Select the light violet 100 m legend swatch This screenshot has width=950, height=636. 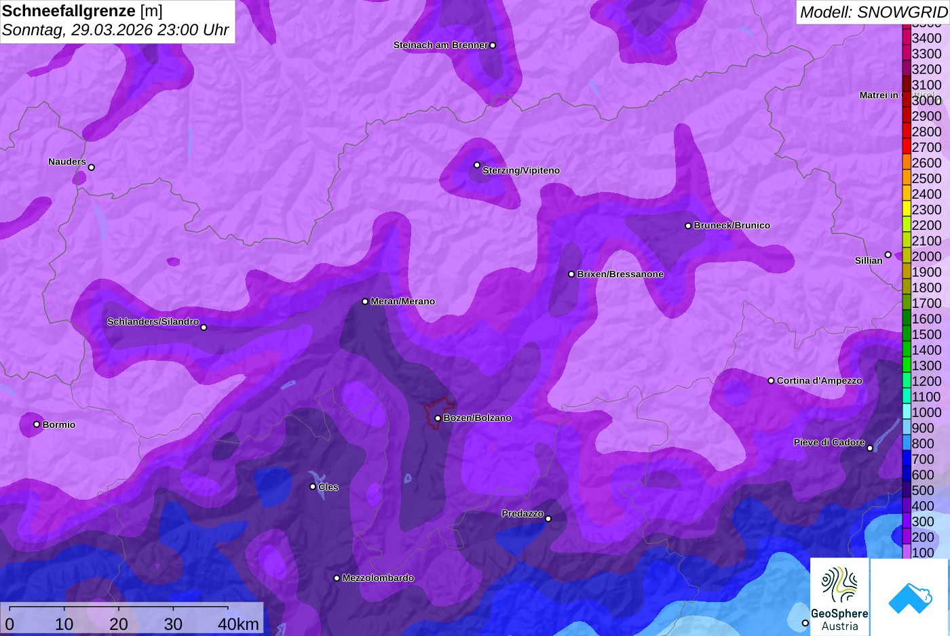click(x=906, y=553)
